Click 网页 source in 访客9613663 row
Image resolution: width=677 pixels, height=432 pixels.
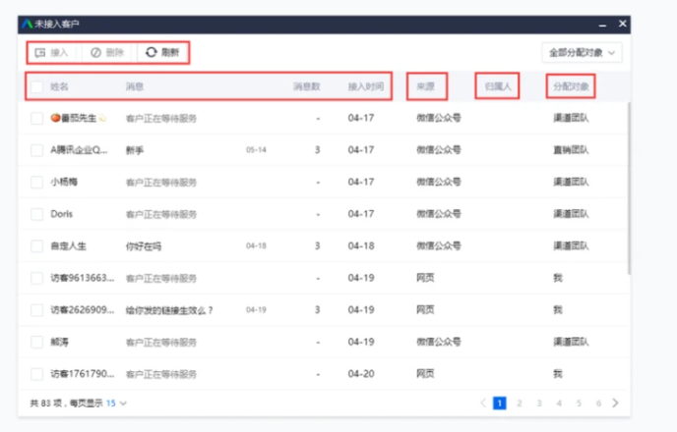click(425, 278)
